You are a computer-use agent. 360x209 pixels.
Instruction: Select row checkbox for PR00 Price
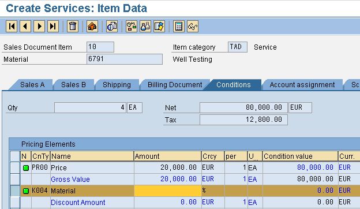click(15, 167)
